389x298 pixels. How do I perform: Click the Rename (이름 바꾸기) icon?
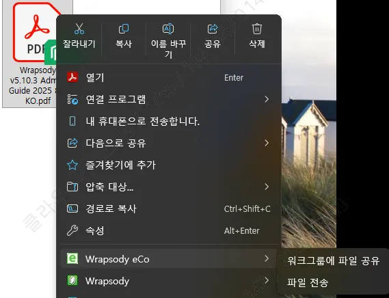pyautogui.click(x=168, y=29)
